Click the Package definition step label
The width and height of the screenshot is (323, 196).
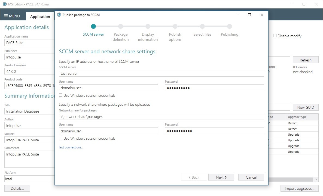tap(120, 37)
